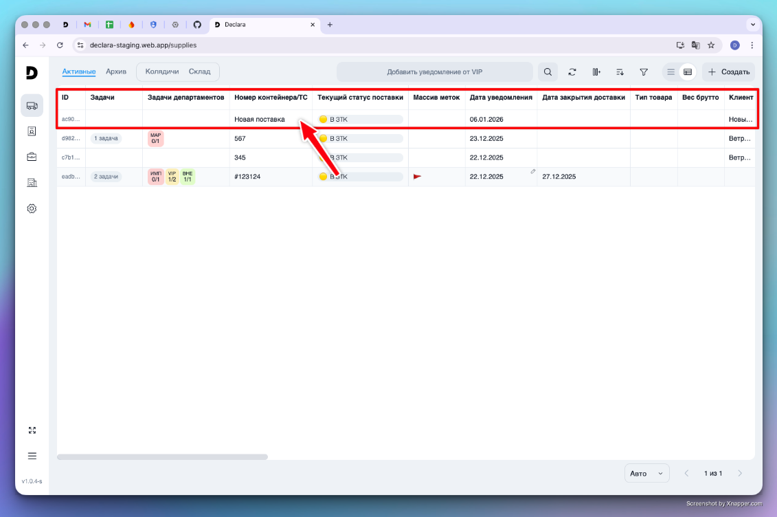
Task: Click the search magnifier button
Action: pos(548,72)
